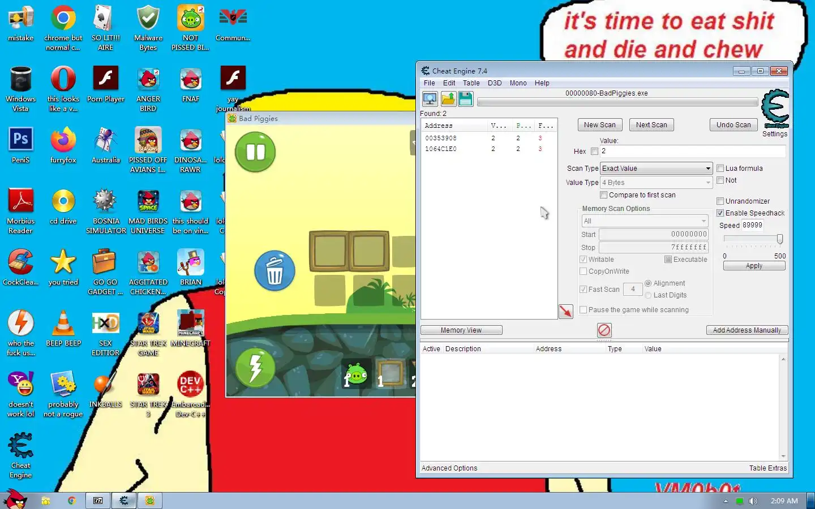Viewport: 815px width, 509px height.
Task: Open the Cheat Engine desktop shortcut
Action: coord(21,456)
